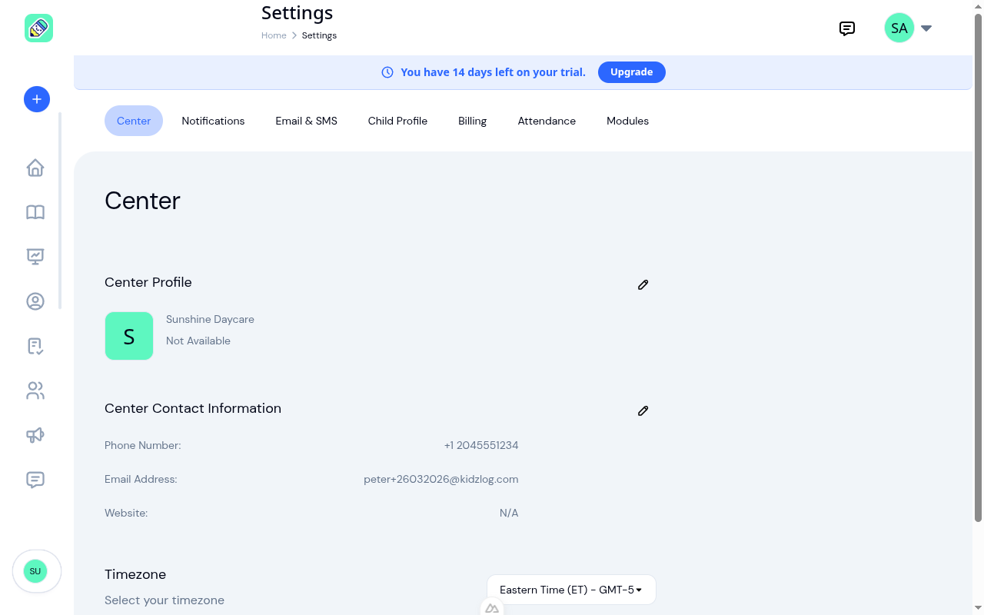Viewport: 984px width, 615px height.
Task: Click the Sunshine Daycare center name
Action: point(210,319)
